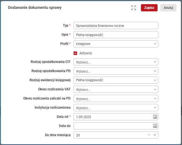Increase Do dnia miesiąca value
182x145 pixels.
155,135
